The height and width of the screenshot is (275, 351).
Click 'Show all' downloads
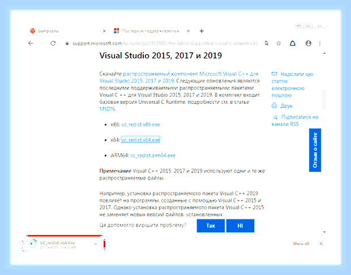click(x=301, y=244)
